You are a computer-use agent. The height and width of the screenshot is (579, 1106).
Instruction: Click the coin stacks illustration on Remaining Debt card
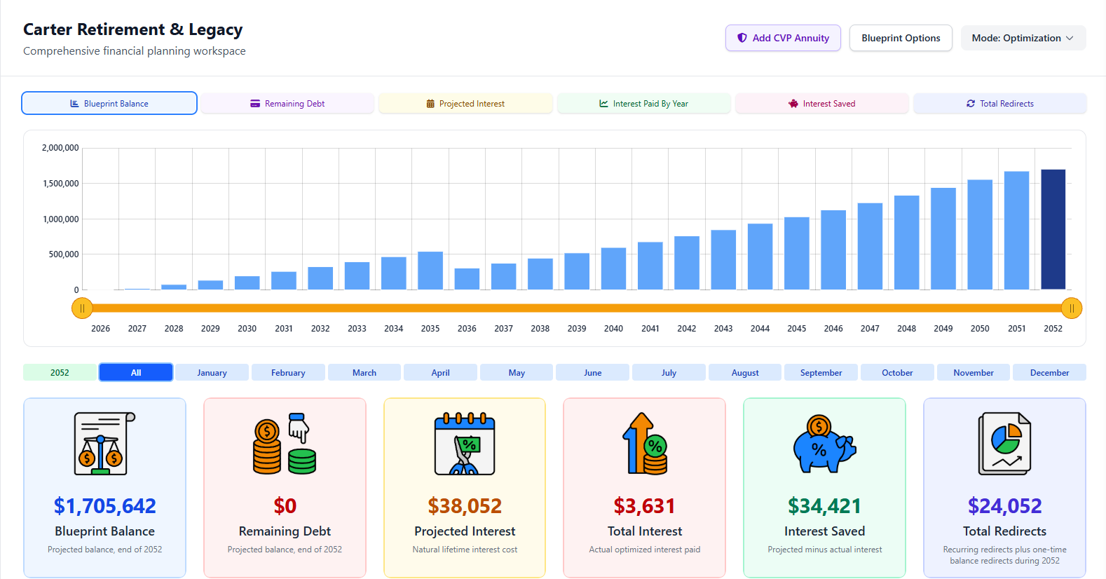click(x=285, y=444)
